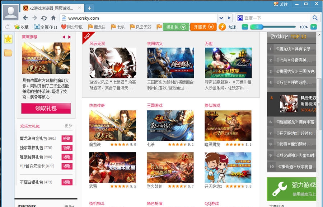This screenshot has height=207, width=323.
Task: Claim 独家霸权礼包 with 领取 button
Action: pyautogui.click(x=67, y=148)
